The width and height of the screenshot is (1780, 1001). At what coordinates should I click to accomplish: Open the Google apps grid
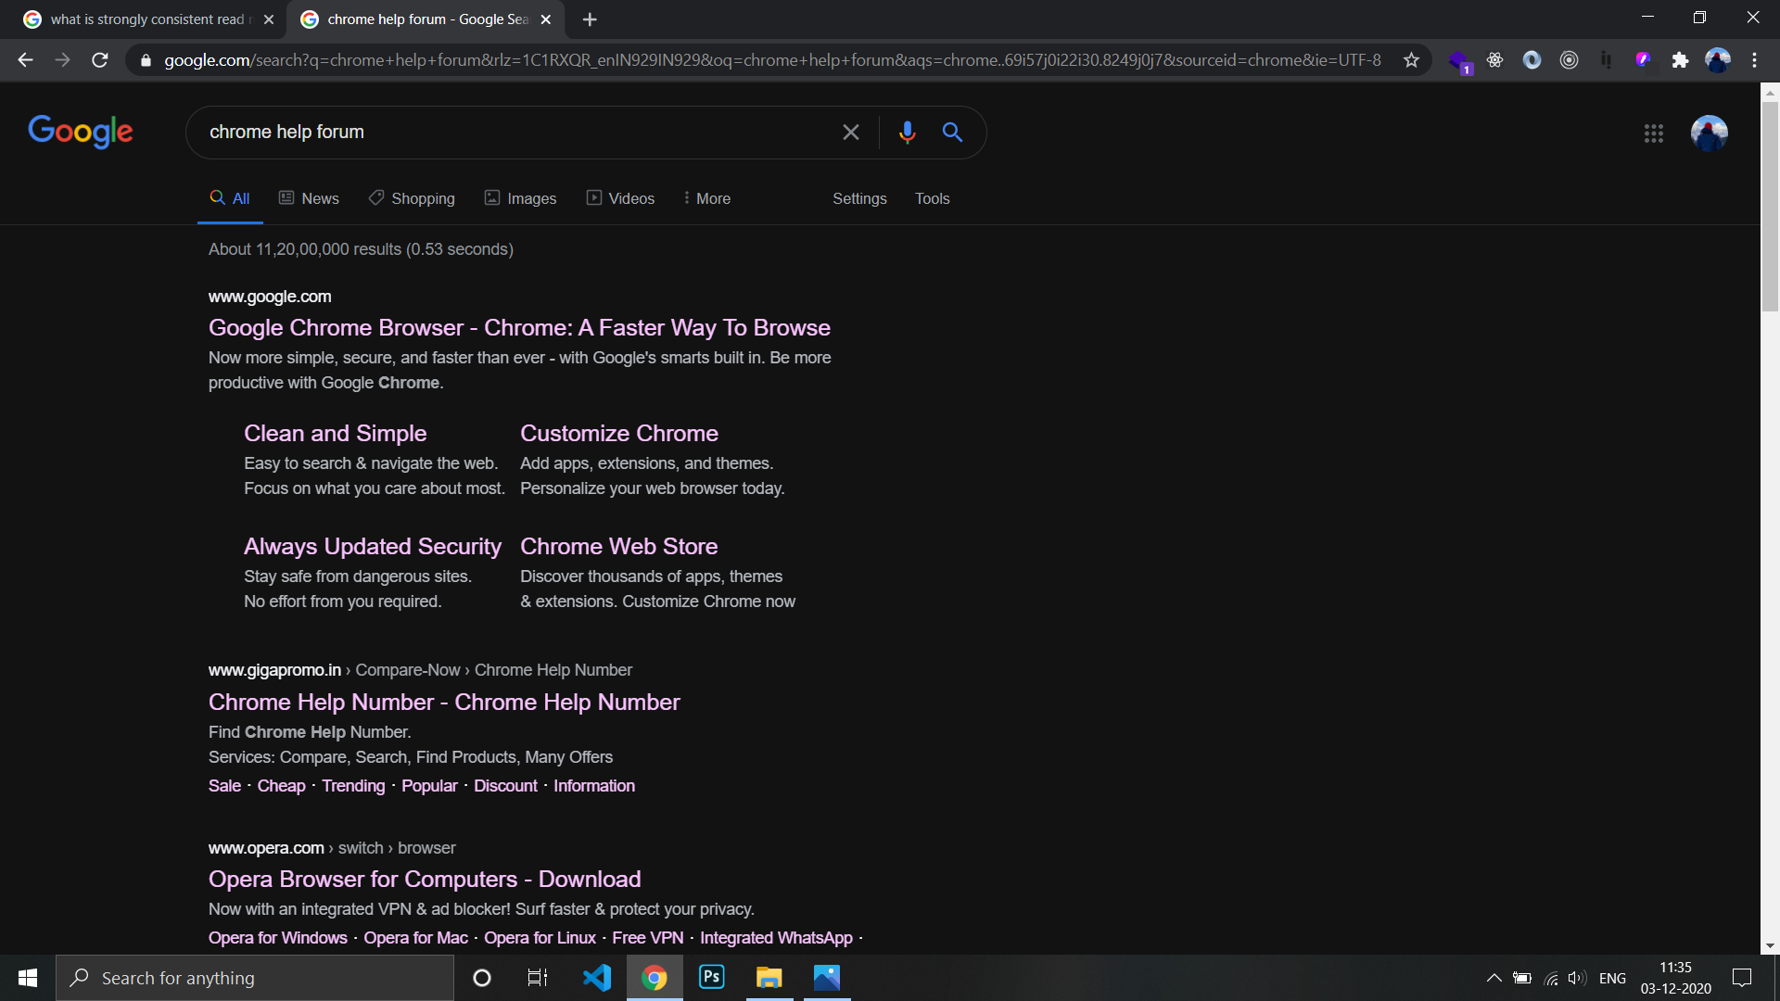click(1653, 133)
